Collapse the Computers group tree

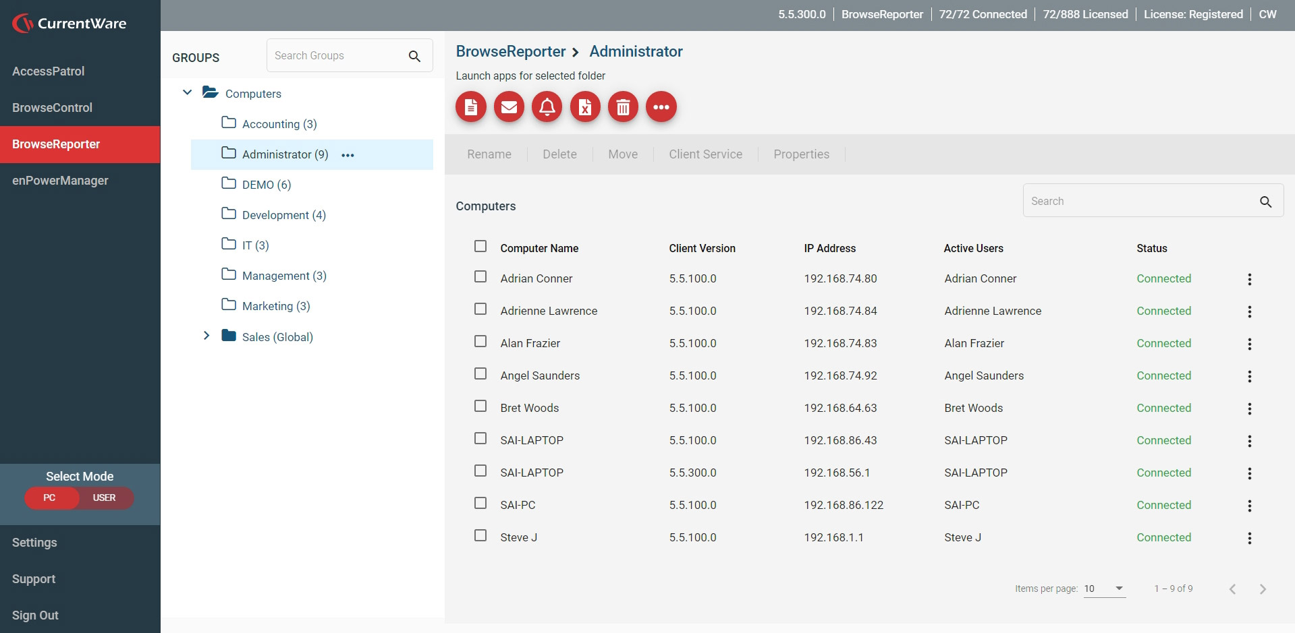[188, 92]
